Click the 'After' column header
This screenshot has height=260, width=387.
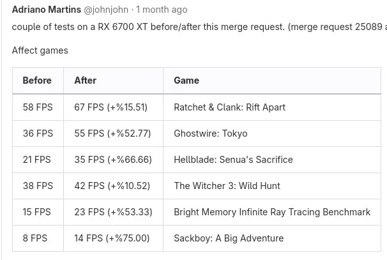pyautogui.click(x=86, y=80)
